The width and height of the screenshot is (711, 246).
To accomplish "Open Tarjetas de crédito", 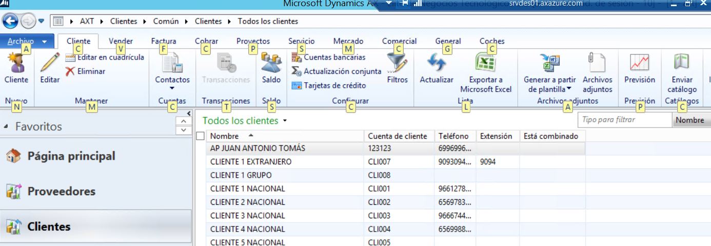I will pyautogui.click(x=328, y=85).
